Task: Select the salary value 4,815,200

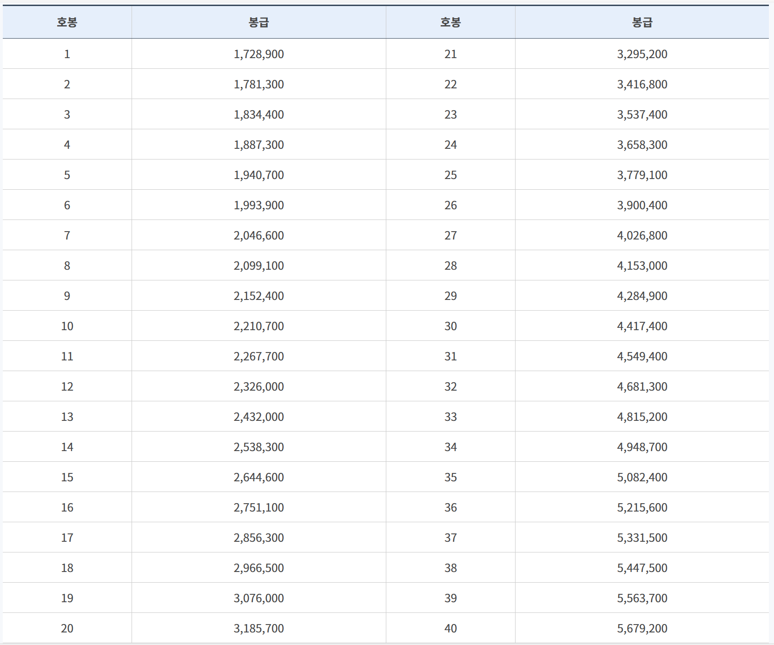Action: [642, 417]
